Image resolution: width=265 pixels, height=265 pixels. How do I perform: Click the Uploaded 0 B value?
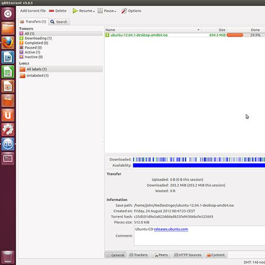186,180
